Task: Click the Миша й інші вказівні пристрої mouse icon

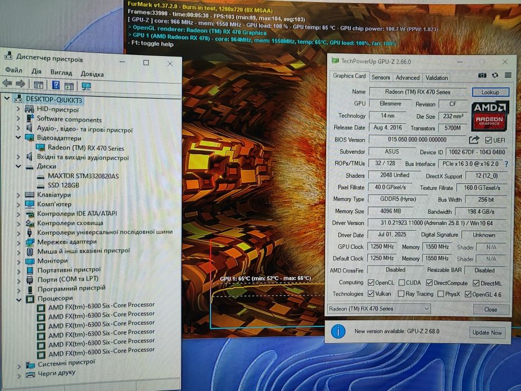Action: pos(30,251)
